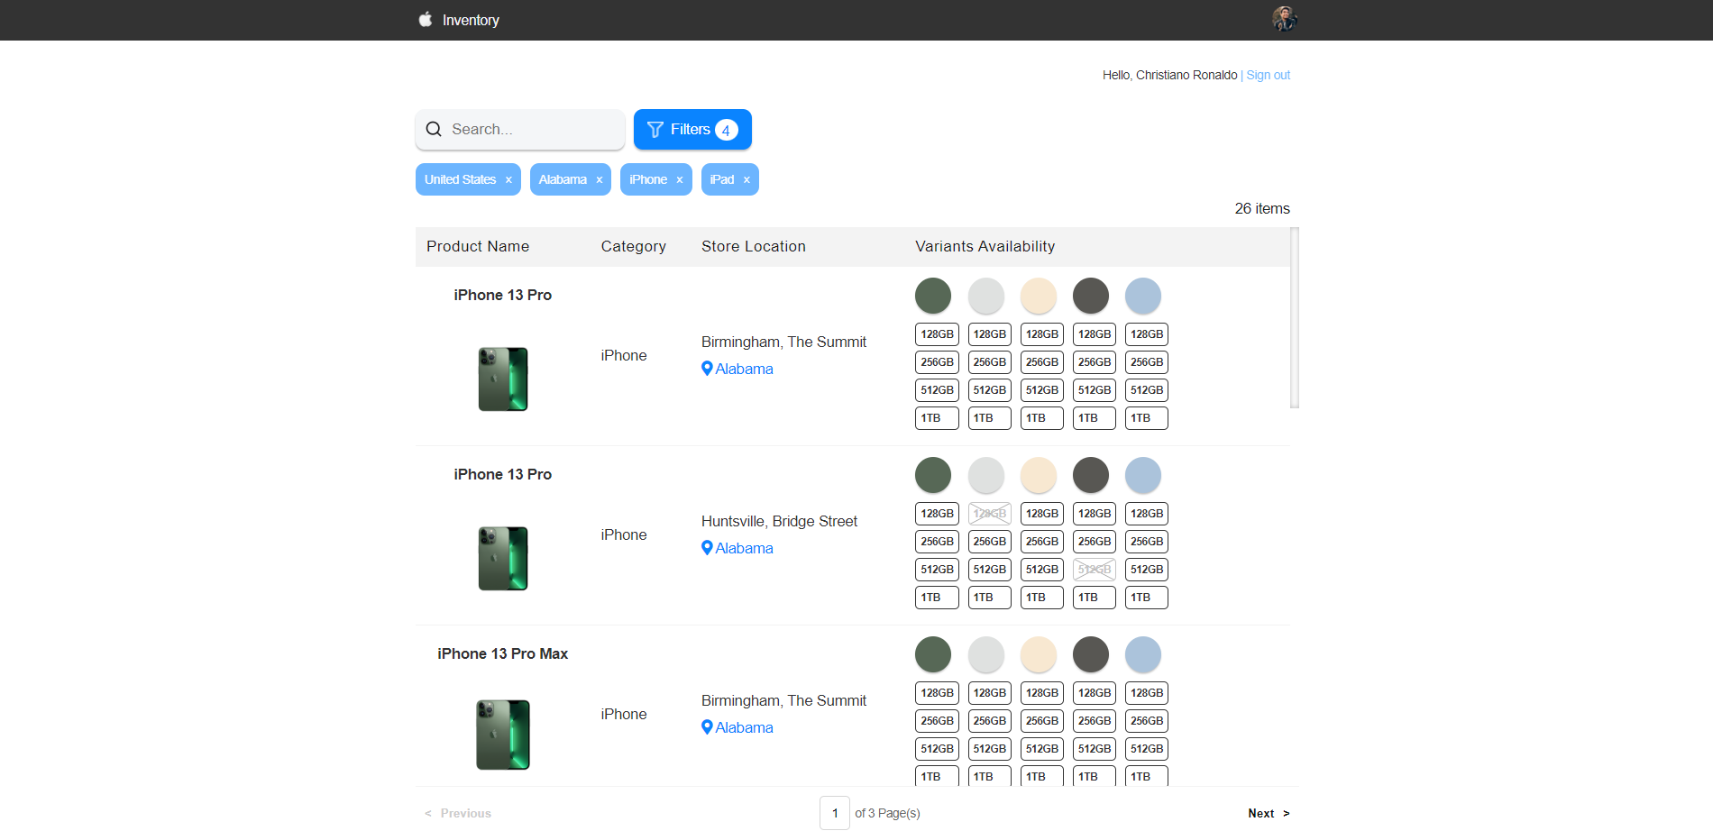Click the crossed-out 512GB graphite variant in Huntsville row
1713x831 pixels.
[x=1095, y=570]
